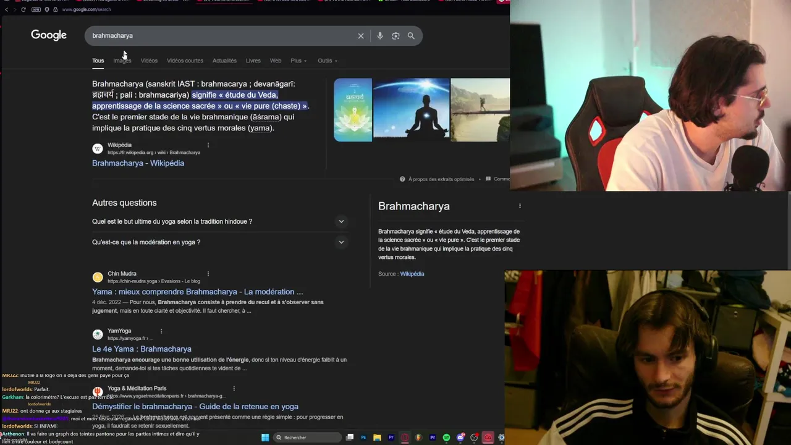The height and width of the screenshot is (445, 791).
Task: Toggle the VPN badge in address bar
Action: tap(36, 9)
